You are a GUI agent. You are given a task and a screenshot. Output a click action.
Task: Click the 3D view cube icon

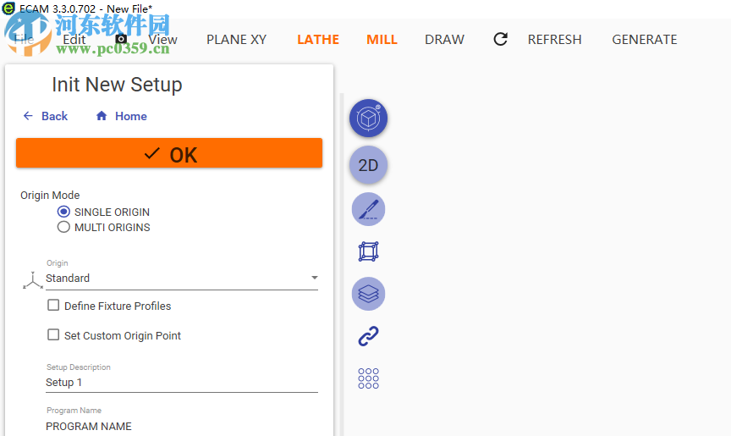click(368, 119)
